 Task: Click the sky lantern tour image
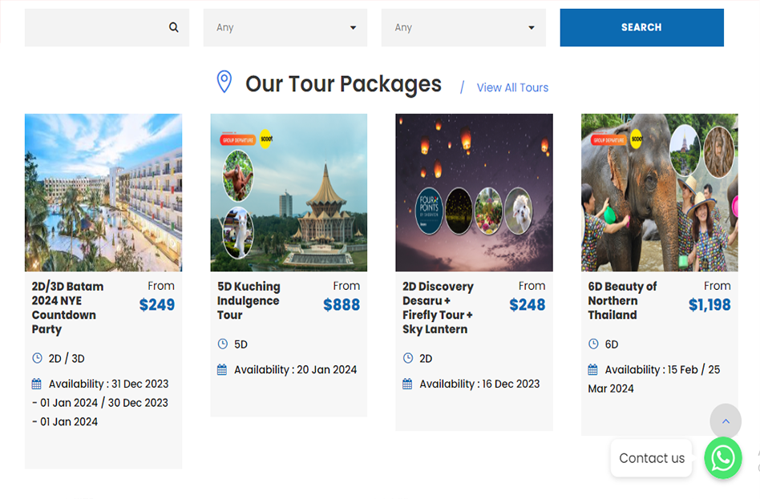click(474, 192)
